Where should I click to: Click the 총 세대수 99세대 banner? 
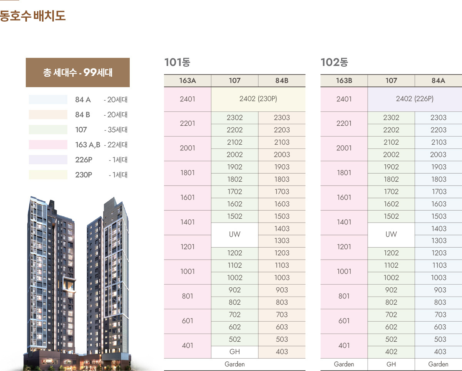pyautogui.click(x=78, y=72)
